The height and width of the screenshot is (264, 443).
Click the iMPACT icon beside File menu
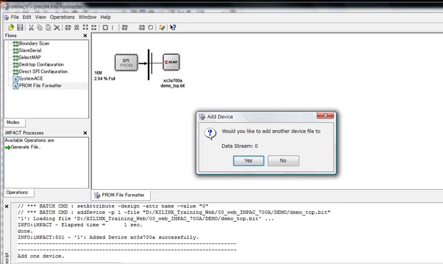(x=6, y=18)
